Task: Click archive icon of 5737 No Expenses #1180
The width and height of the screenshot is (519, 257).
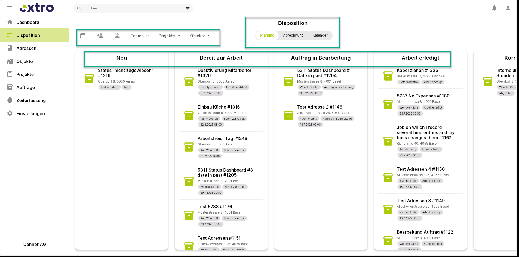Action: (388, 104)
